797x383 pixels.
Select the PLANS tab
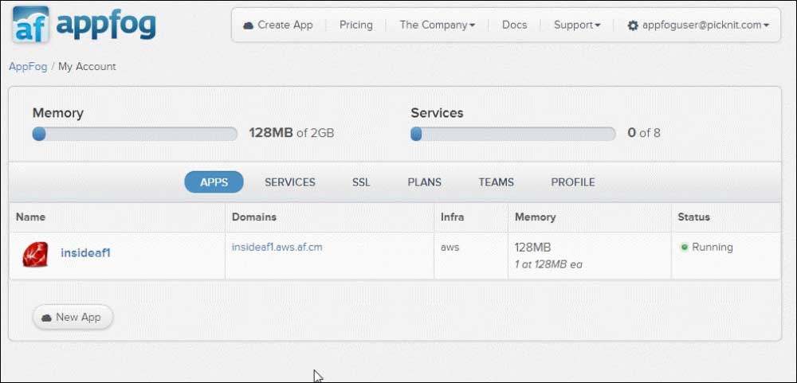[x=425, y=182]
